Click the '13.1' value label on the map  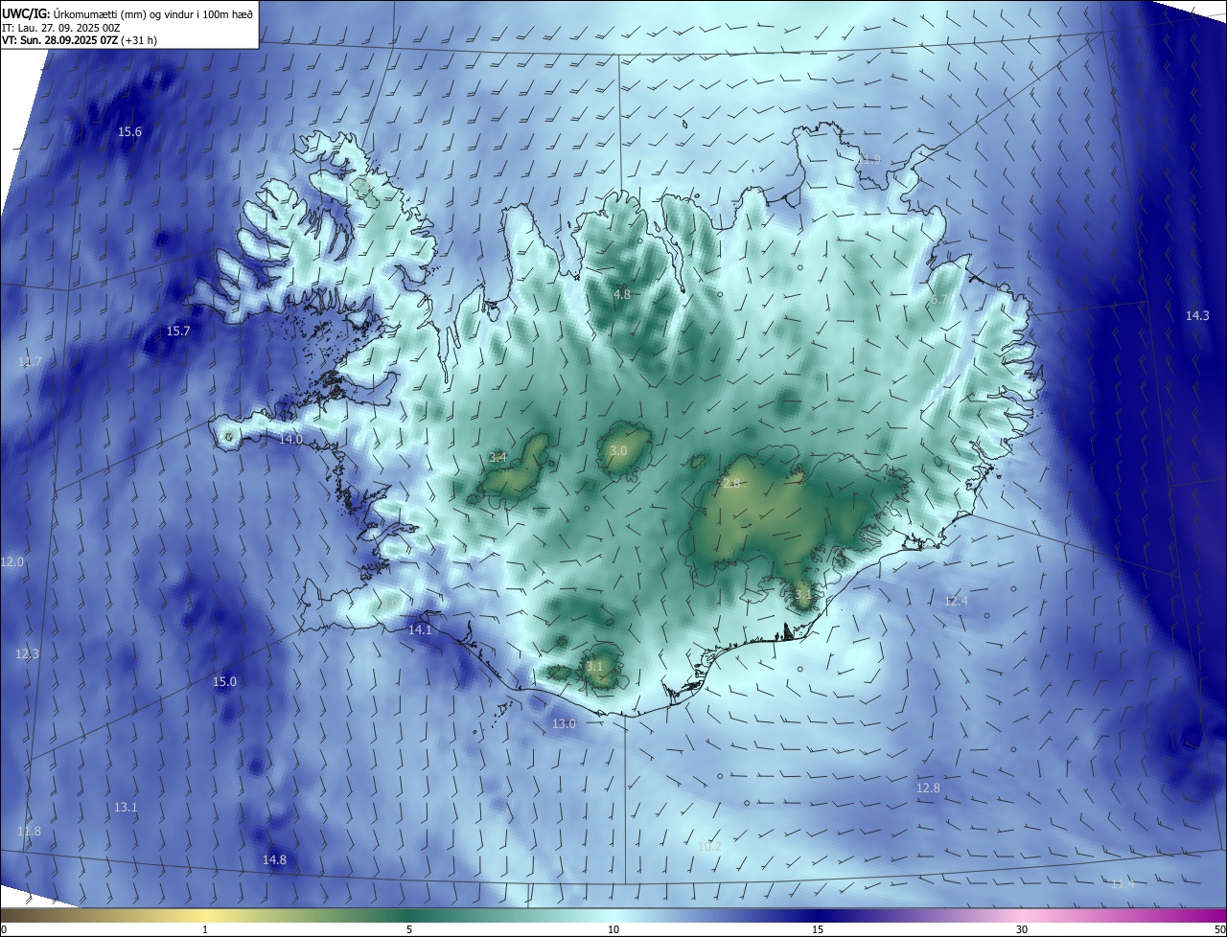pyautogui.click(x=126, y=809)
